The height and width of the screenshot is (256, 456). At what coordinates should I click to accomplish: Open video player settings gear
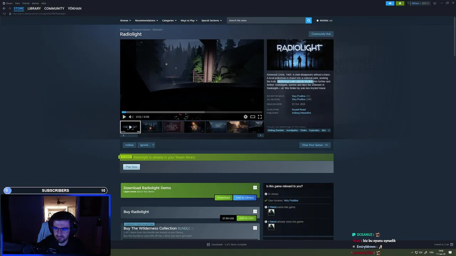click(x=245, y=117)
